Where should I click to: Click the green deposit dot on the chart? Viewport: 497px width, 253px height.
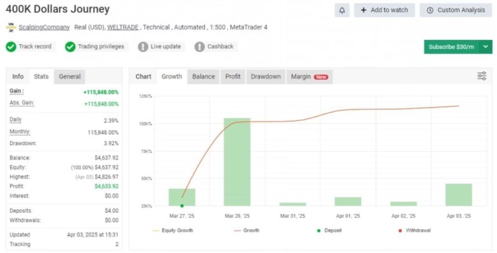182,206
